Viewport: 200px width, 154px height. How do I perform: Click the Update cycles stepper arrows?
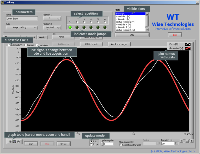coord(102,144)
